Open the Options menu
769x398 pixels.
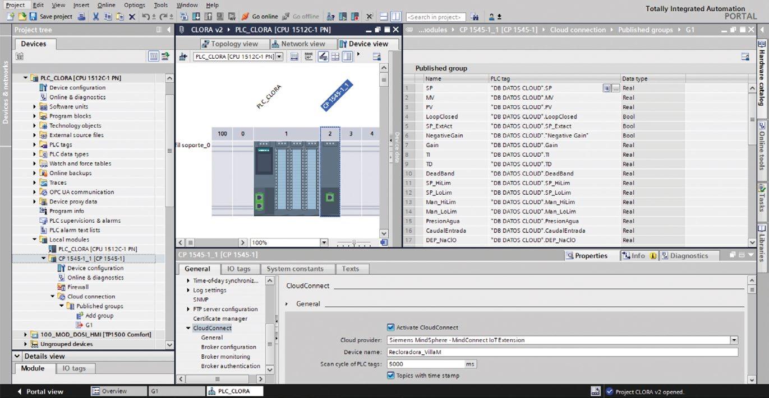tap(135, 5)
